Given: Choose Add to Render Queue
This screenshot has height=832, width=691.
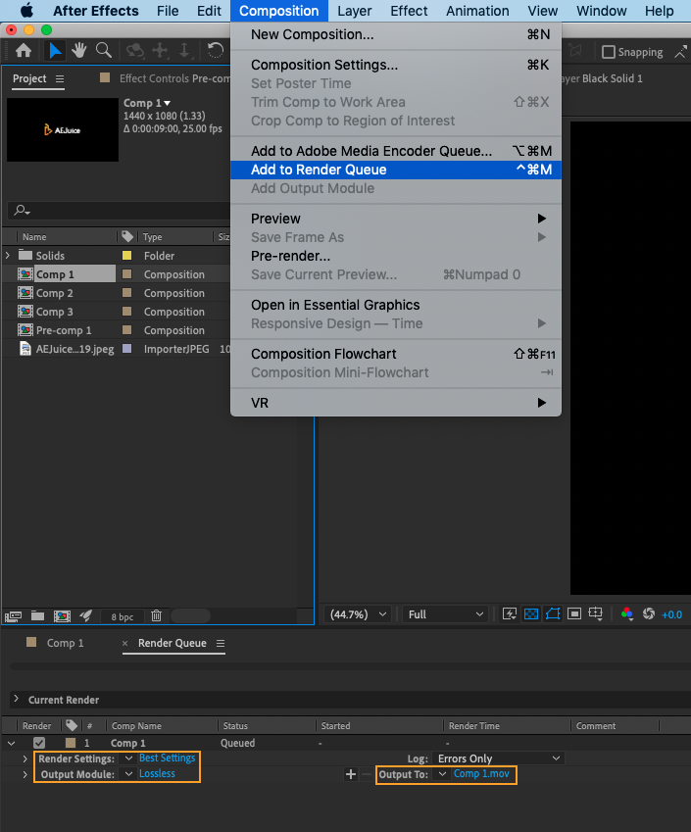Looking at the screenshot, I should (396, 170).
